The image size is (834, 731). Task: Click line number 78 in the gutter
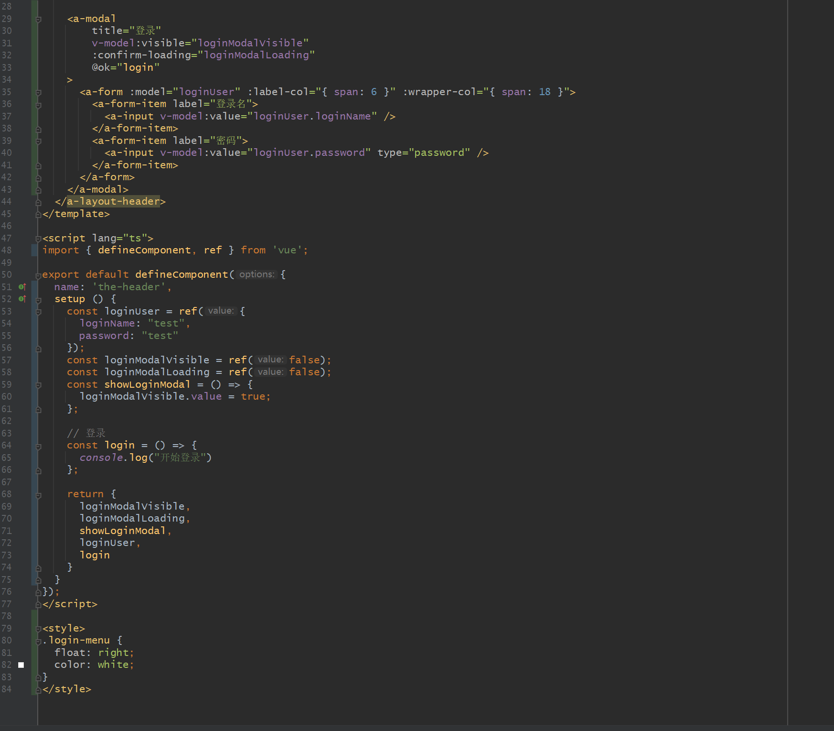(6, 616)
